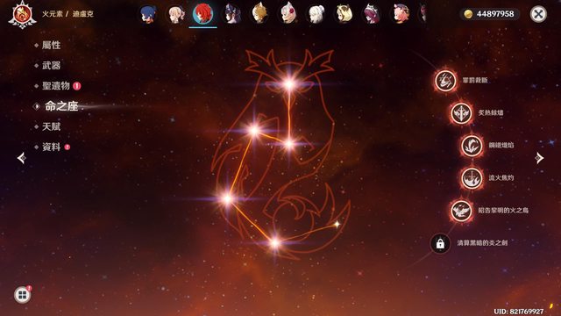
Task: Click the Mora coin icon
Action: point(468,14)
